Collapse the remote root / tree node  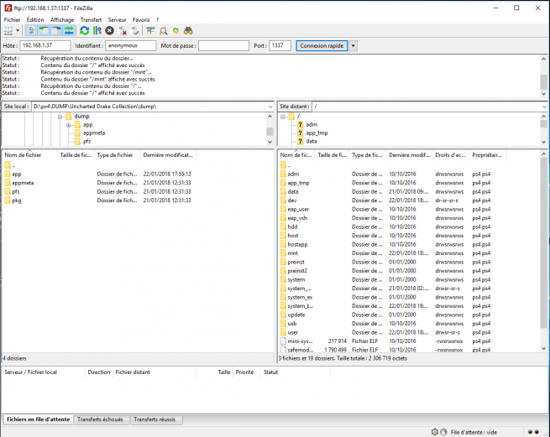point(283,117)
